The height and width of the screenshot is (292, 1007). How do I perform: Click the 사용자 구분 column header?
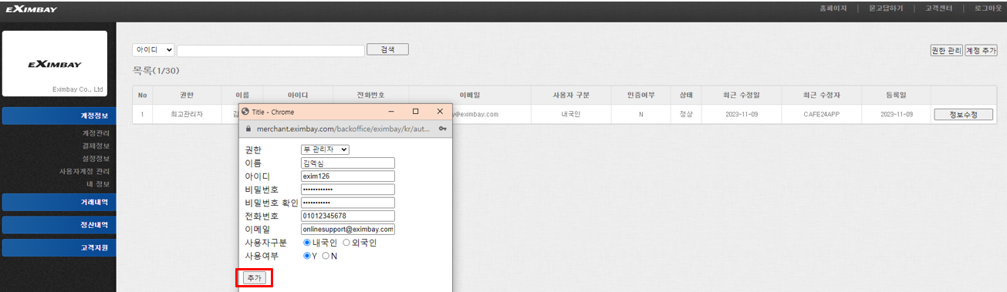(x=572, y=96)
